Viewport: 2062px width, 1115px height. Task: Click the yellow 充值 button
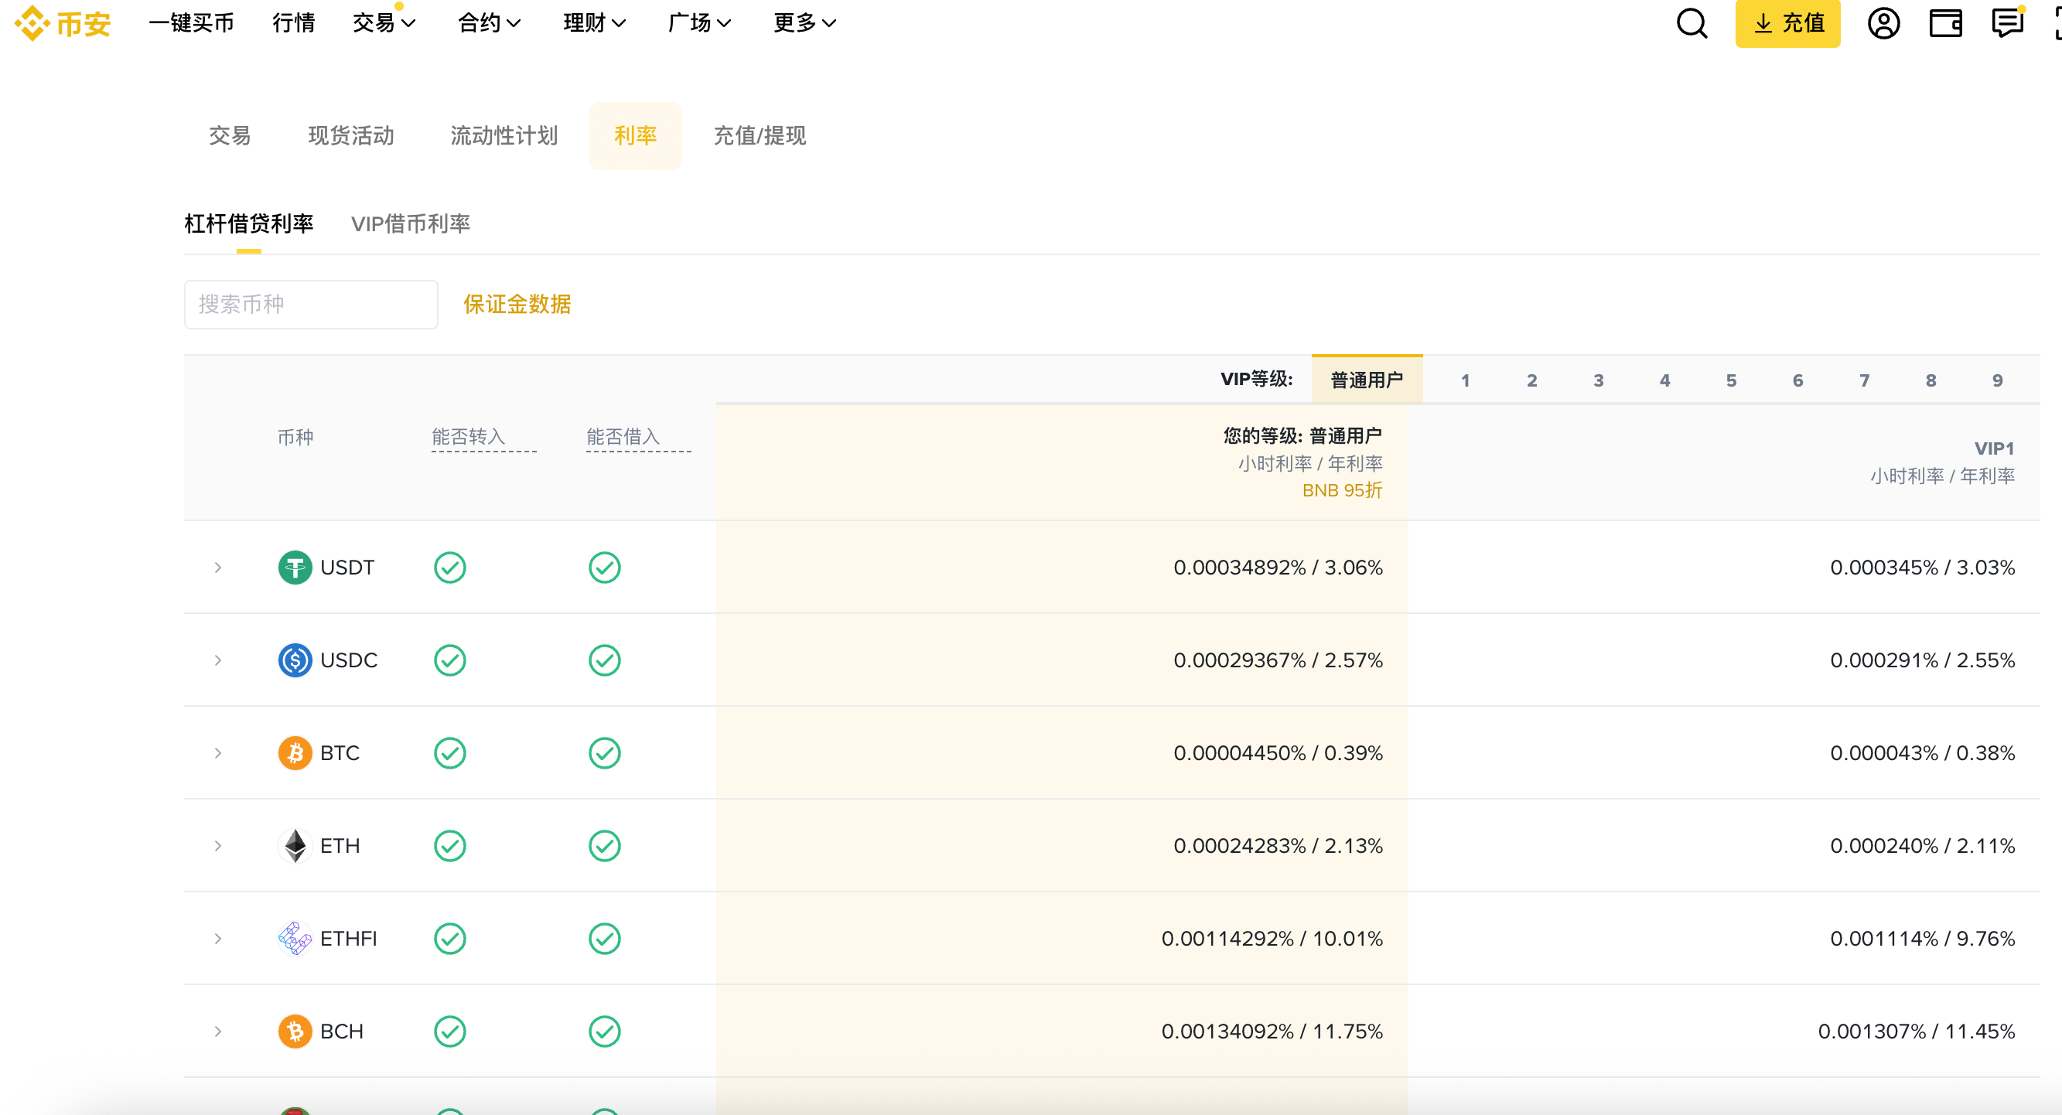click(x=1787, y=23)
